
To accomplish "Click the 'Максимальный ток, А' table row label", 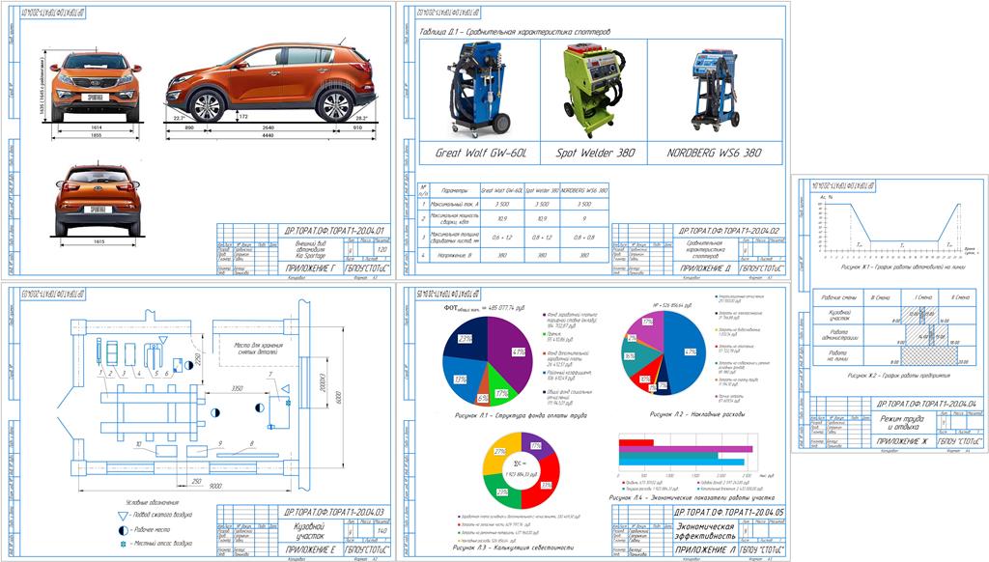I will tap(454, 205).
